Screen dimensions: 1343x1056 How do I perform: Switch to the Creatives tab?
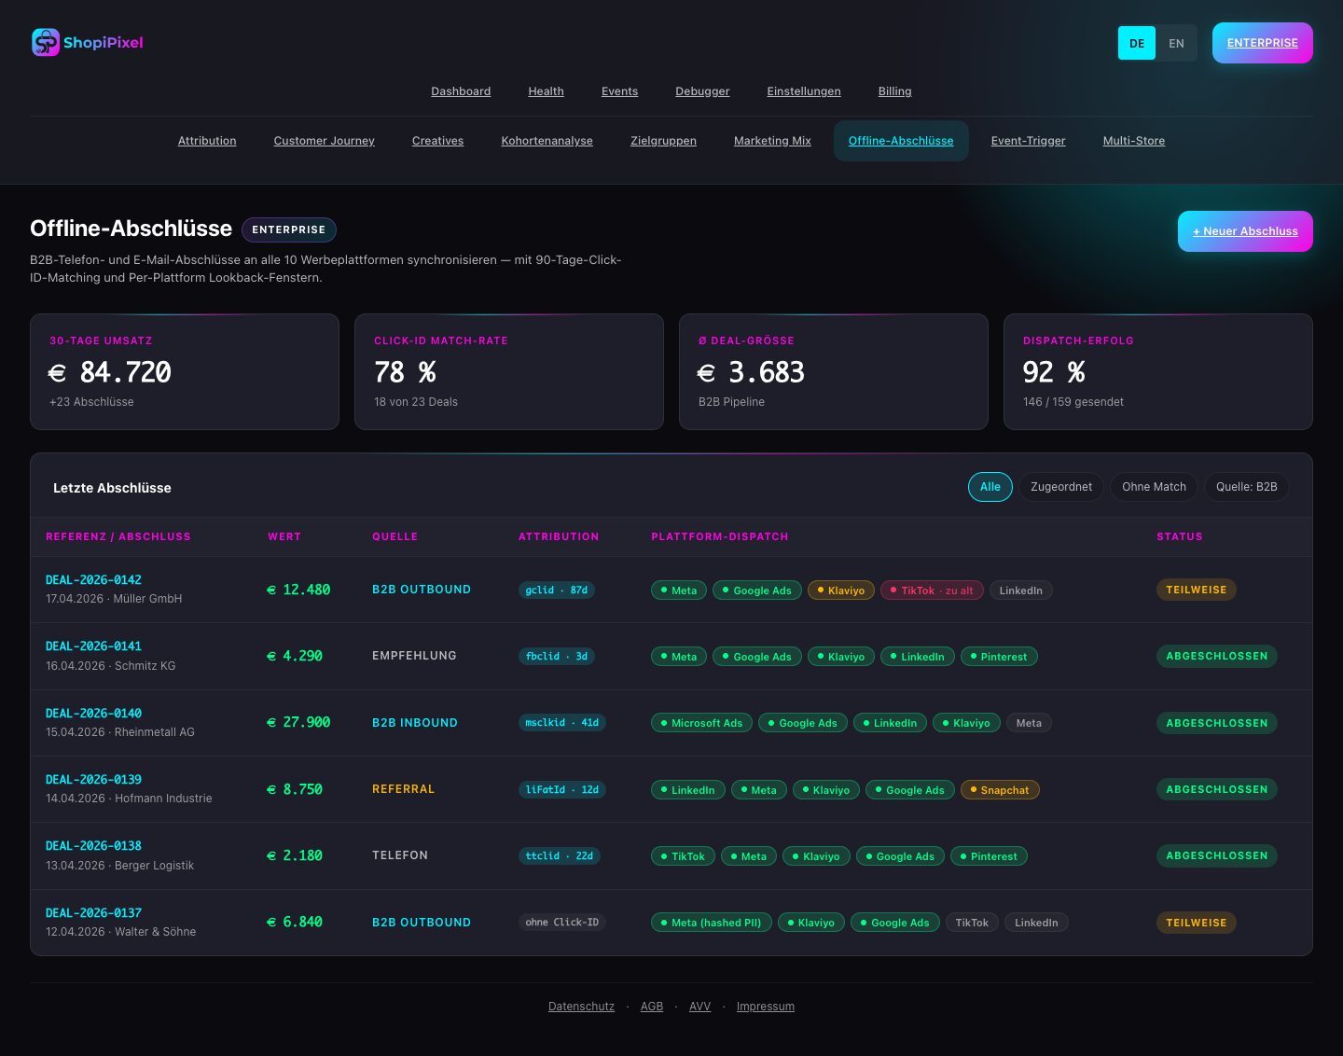tap(437, 141)
